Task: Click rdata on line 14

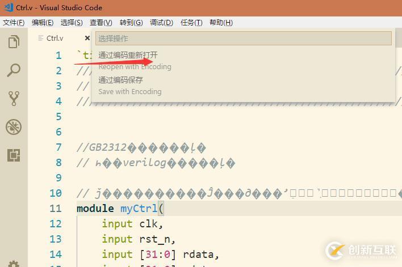Action: click(198, 255)
